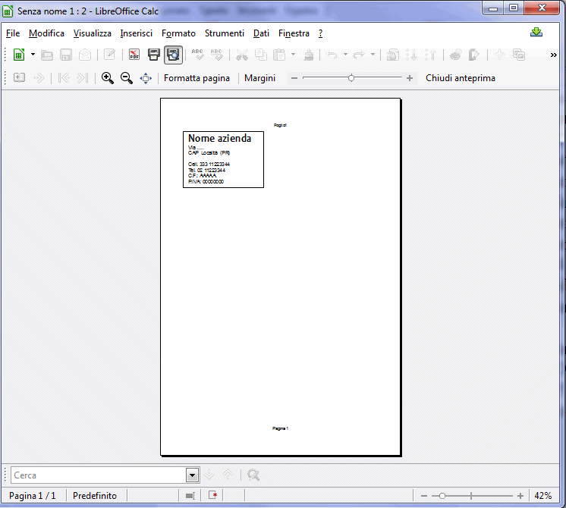
Task: Click the Sort ascending icon
Action: tap(411, 55)
